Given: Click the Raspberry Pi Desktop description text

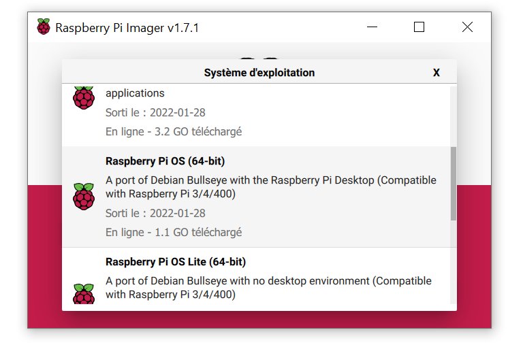Looking at the screenshot, I should [271, 187].
